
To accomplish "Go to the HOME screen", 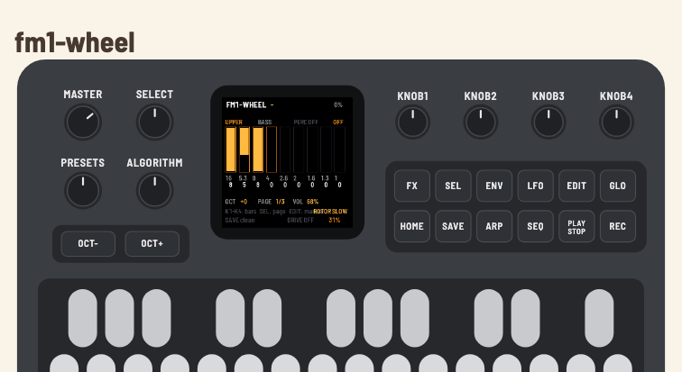I will (412, 226).
